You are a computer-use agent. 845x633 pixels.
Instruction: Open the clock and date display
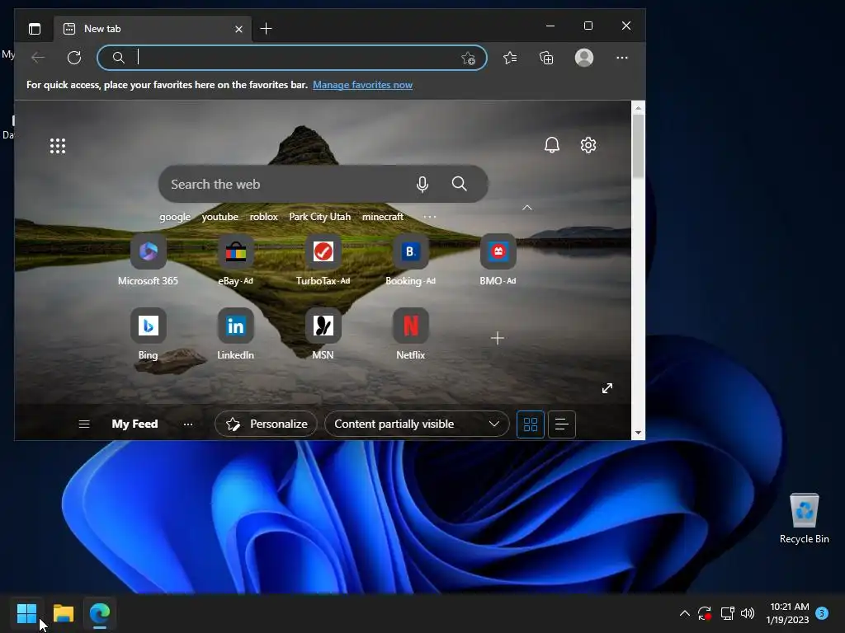click(787, 613)
